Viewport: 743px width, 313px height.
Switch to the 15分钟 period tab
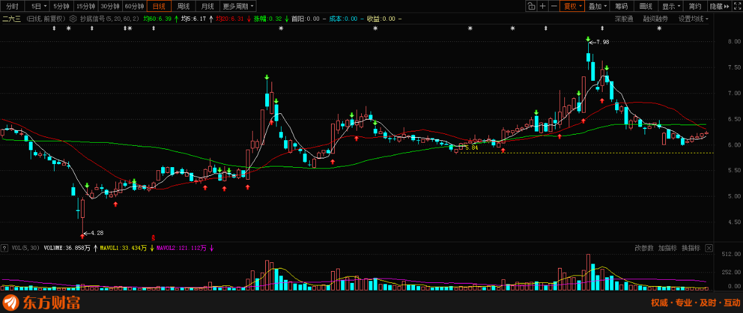pos(86,6)
